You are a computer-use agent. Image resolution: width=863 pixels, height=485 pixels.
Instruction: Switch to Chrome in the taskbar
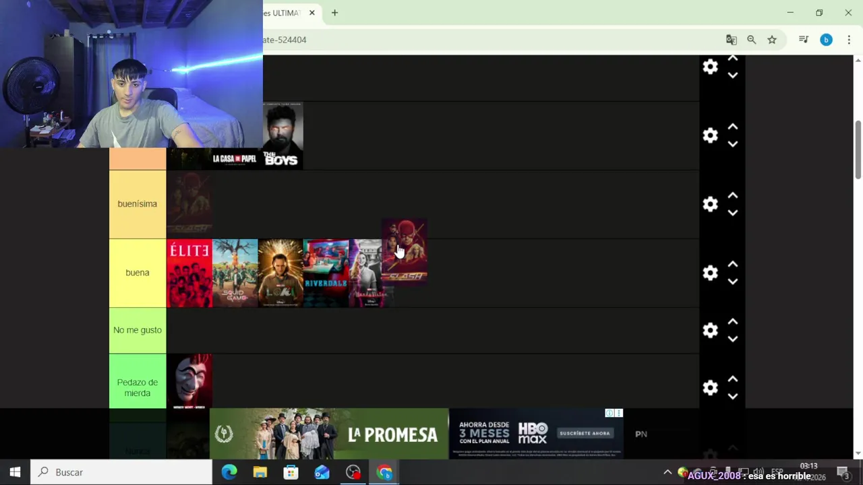[x=384, y=472]
